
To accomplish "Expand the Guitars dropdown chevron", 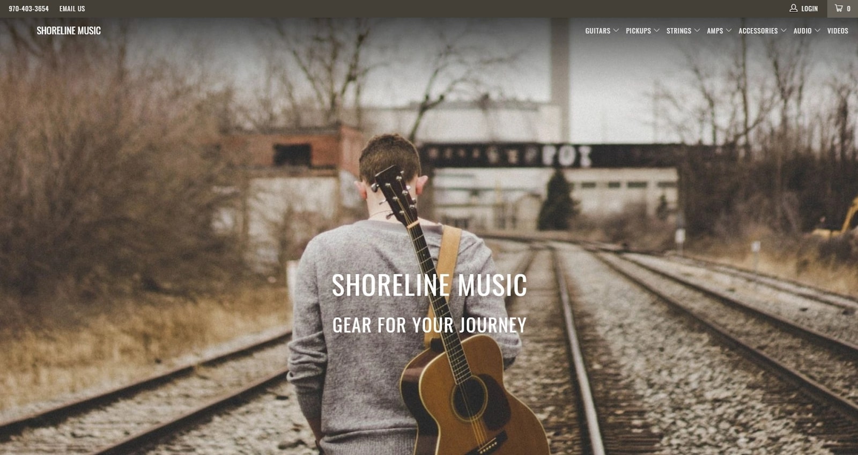I will pos(616,31).
